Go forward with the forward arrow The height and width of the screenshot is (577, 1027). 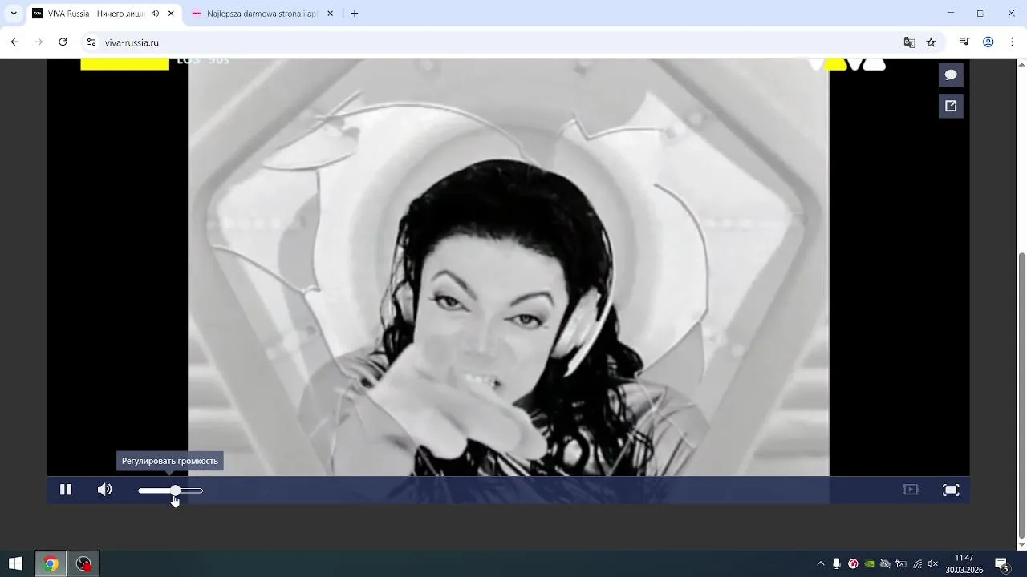click(x=39, y=42)
